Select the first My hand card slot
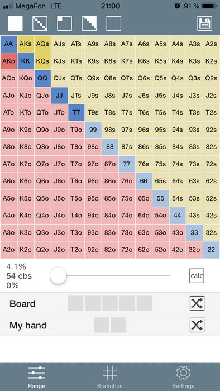 pyautogui.click(x=102, y=325)
